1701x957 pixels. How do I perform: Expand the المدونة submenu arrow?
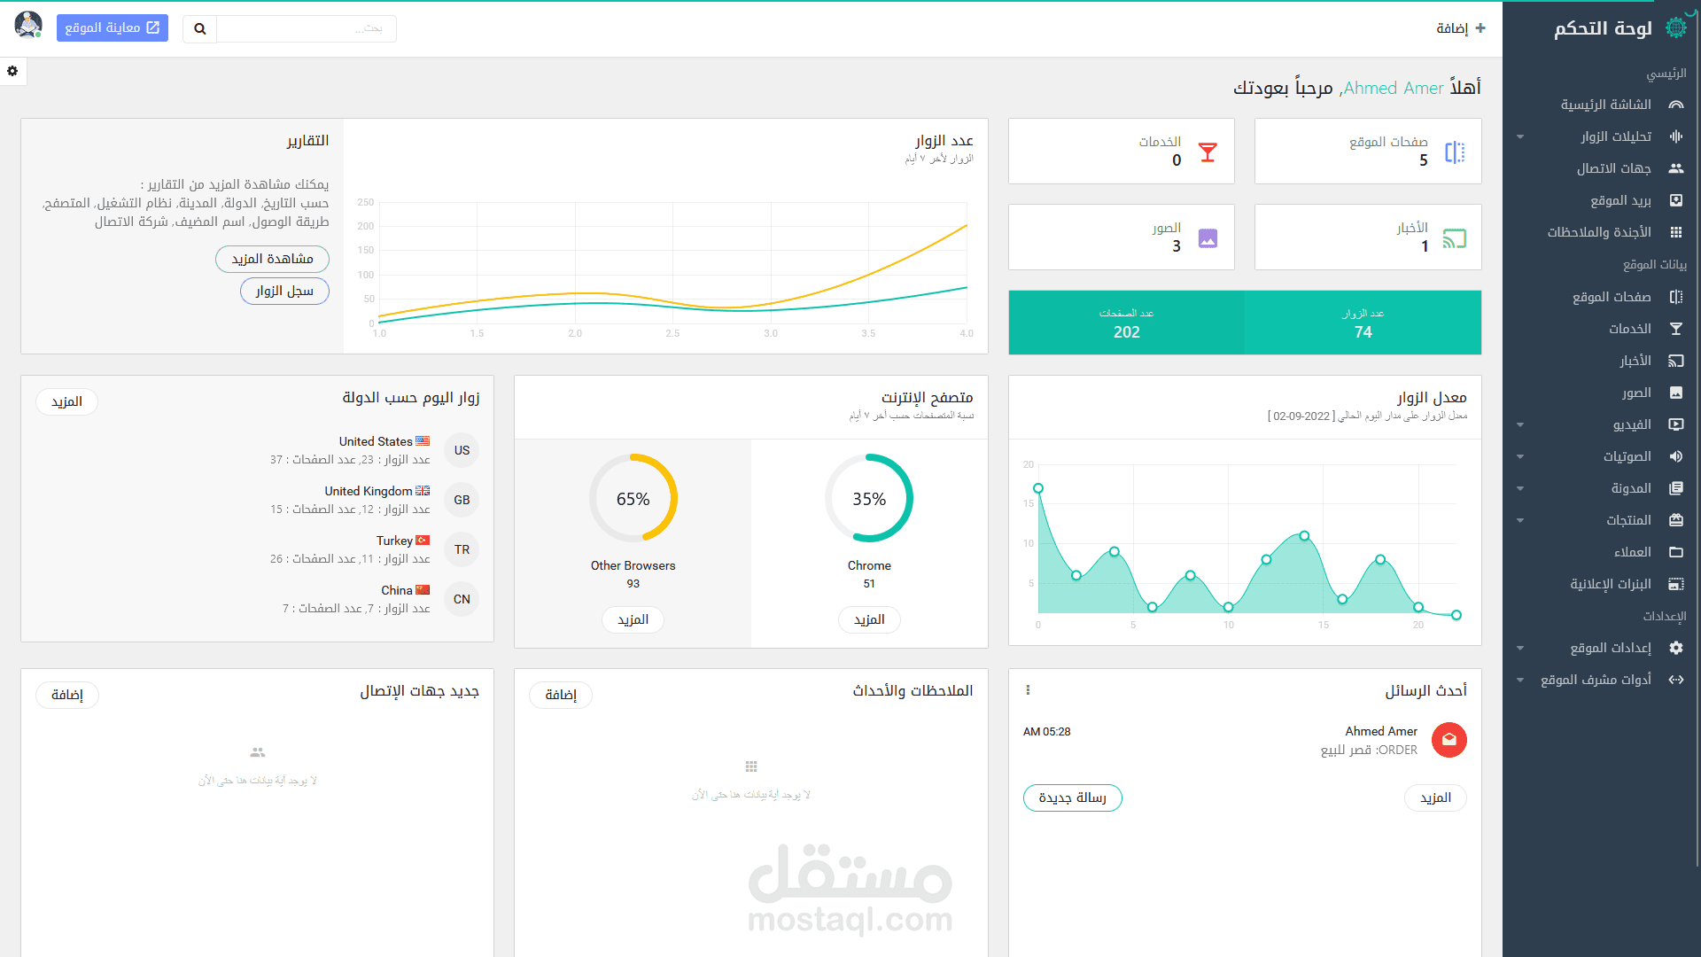pos(1520,488)
